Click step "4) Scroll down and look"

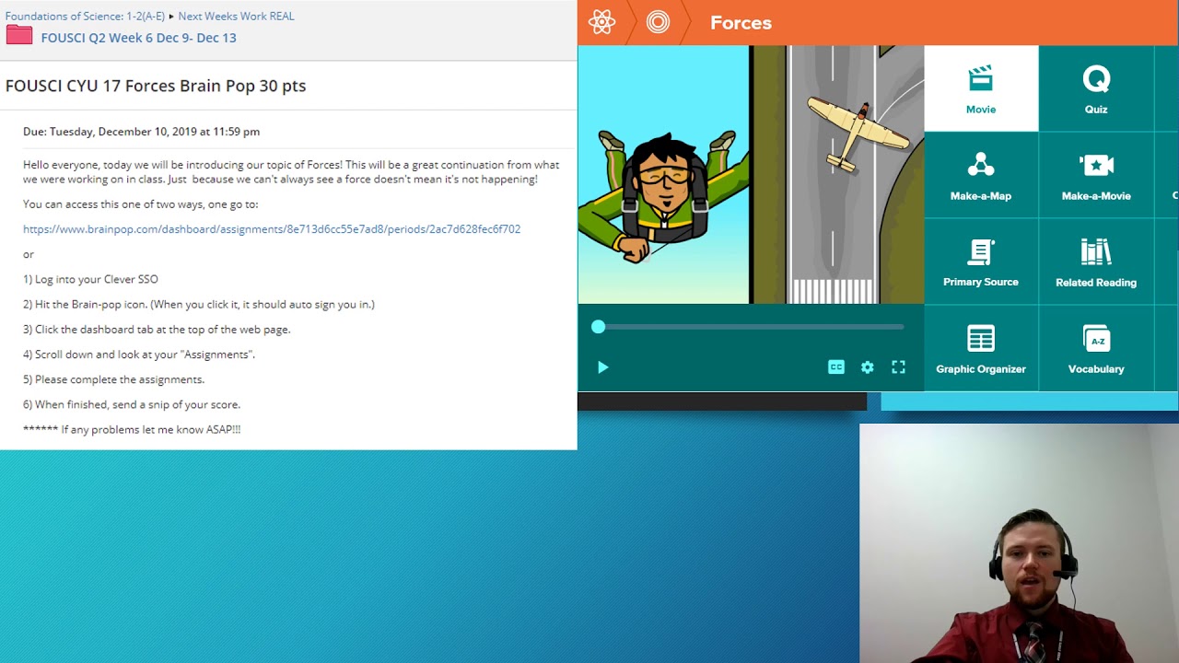(139, 355)
